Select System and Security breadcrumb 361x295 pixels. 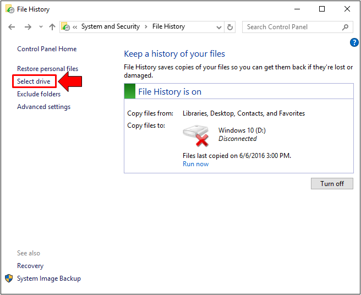click(111, 26)
